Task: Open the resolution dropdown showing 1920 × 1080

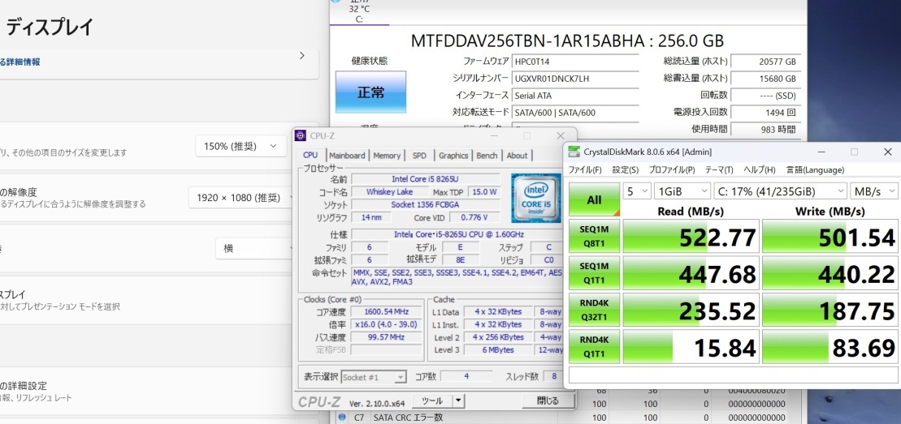Action: click(x=242, y=197)
